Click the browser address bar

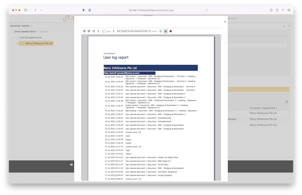151,10
